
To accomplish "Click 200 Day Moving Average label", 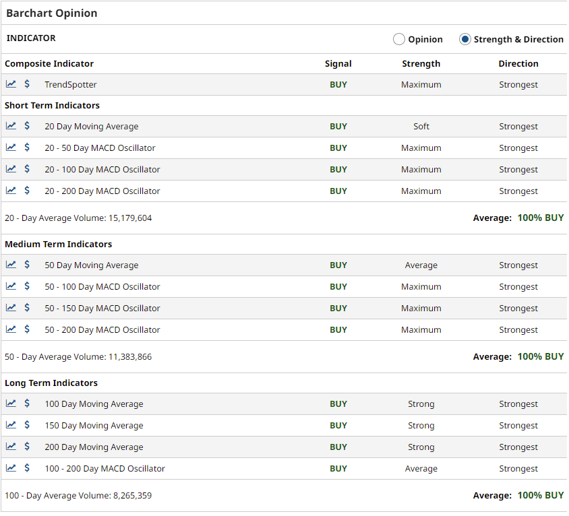I will [94, 447].
